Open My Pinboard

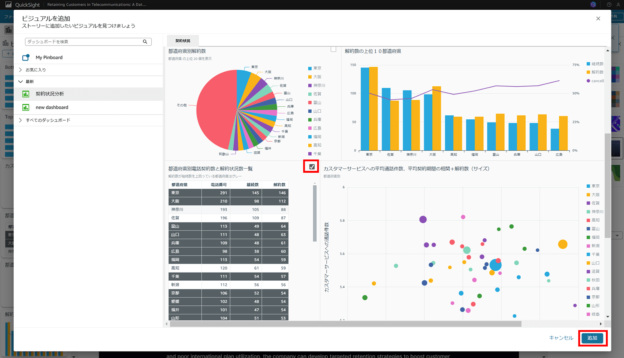pos(88,57)
